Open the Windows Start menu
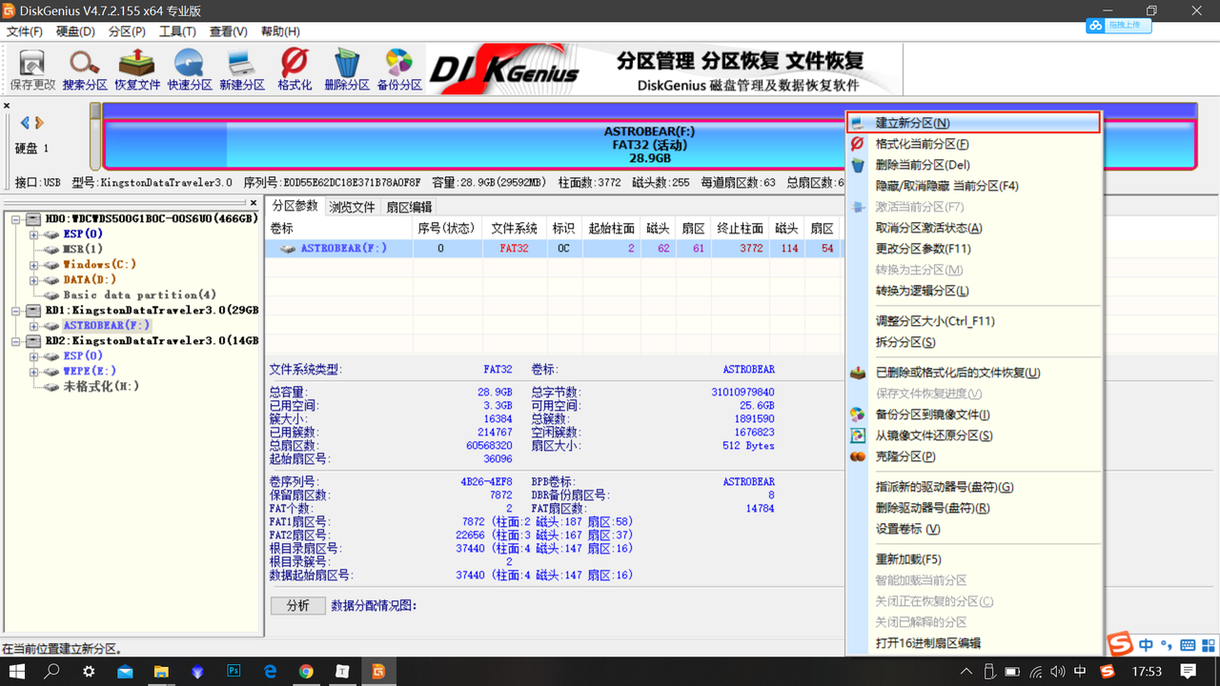 [x=17, y=671]
